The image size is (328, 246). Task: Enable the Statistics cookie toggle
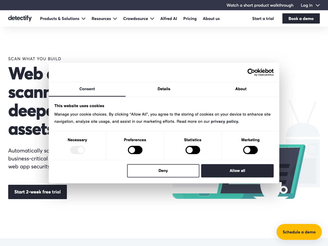point(193,150)
